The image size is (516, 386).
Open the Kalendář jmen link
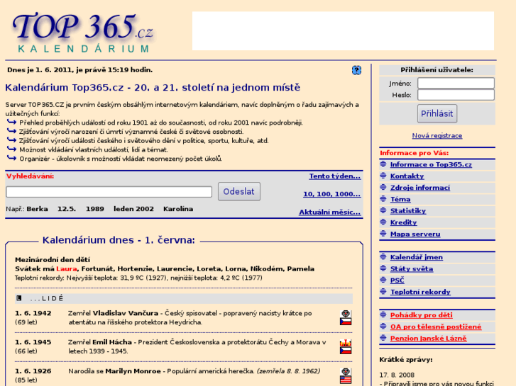click(417, 257)
